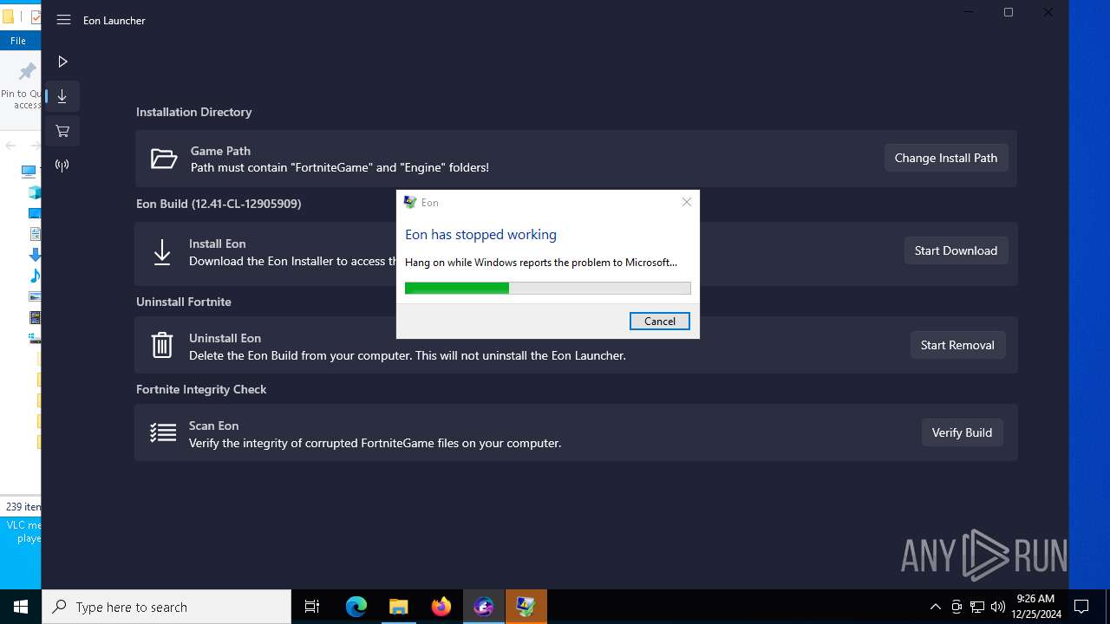The width and height of the screenshot is (1110, 624).
Task: Close the Eon crash dialog
Action: [x=687, y=202]
